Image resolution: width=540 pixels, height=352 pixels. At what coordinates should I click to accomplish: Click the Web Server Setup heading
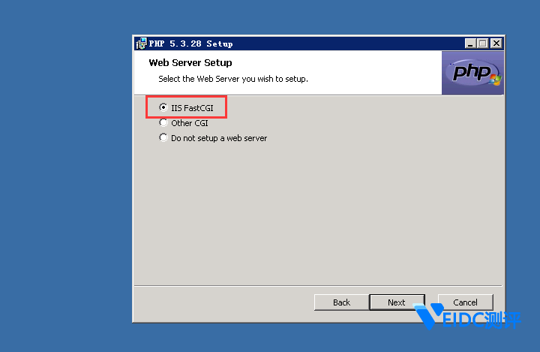(190, 63)
